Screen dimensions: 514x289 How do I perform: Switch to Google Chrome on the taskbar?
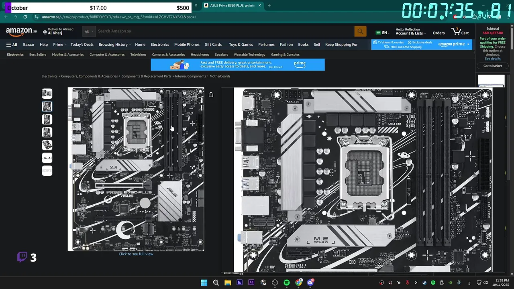299,283
